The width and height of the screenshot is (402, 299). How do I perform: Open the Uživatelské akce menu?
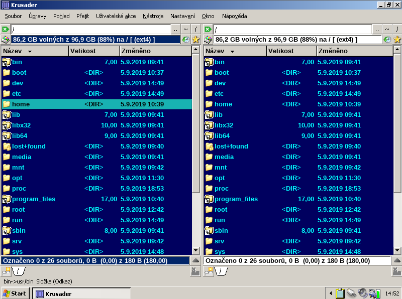pyautogui.click(x=116, y=16)
